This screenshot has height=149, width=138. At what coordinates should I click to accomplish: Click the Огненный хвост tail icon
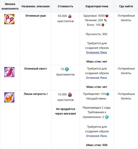pos(9,72)
